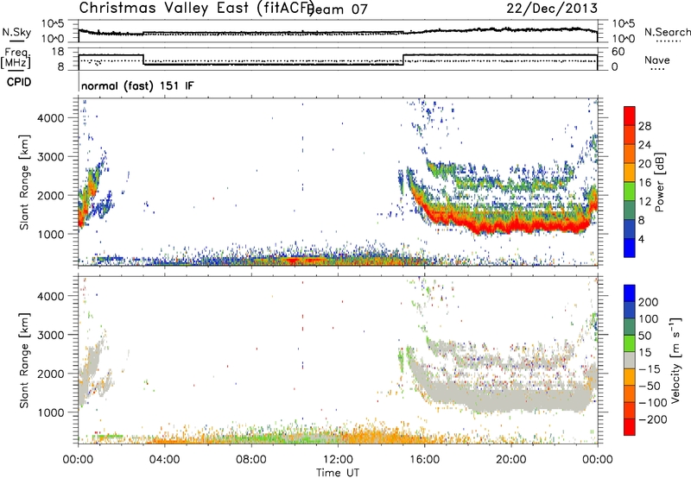Screen dimensions: 691x478
Task: Click the "Beam 07" label
Action: (x=338, y=9)
